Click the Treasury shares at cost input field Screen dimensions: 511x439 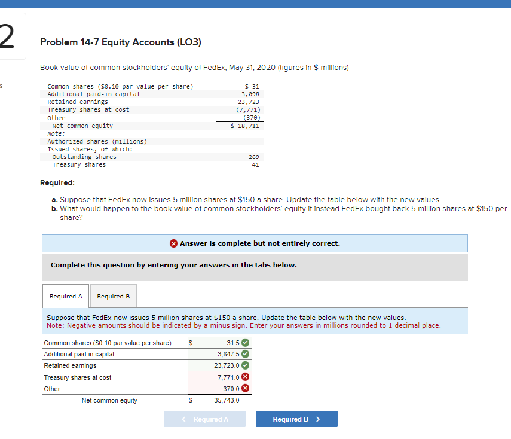click(x=218, y=377)
